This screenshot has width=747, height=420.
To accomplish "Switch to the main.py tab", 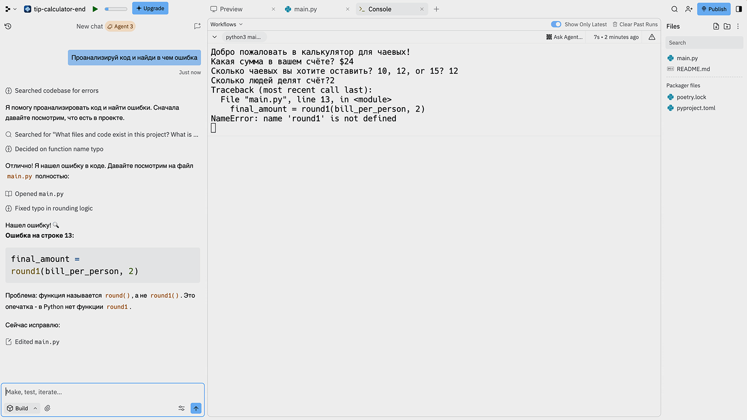I will click(305, 9).
